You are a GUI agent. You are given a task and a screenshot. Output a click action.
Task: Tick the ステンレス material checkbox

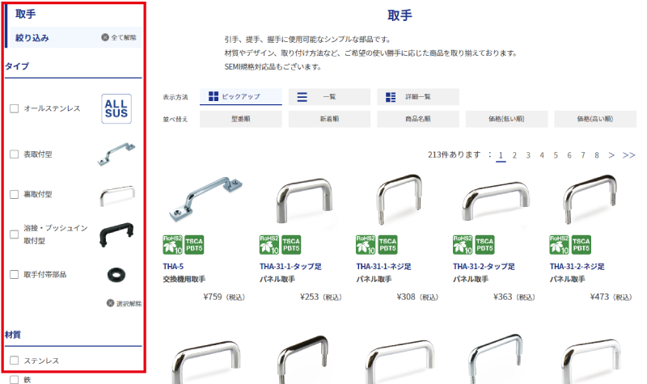[x=15, y=361]
